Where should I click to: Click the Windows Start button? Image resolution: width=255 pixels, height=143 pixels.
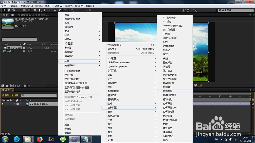5,139
